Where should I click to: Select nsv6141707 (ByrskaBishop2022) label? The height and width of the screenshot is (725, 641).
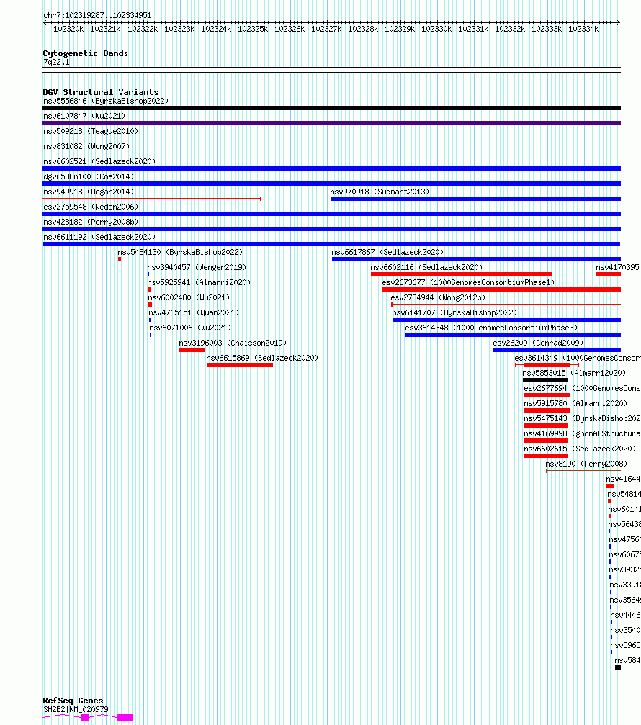click(454, 312)
